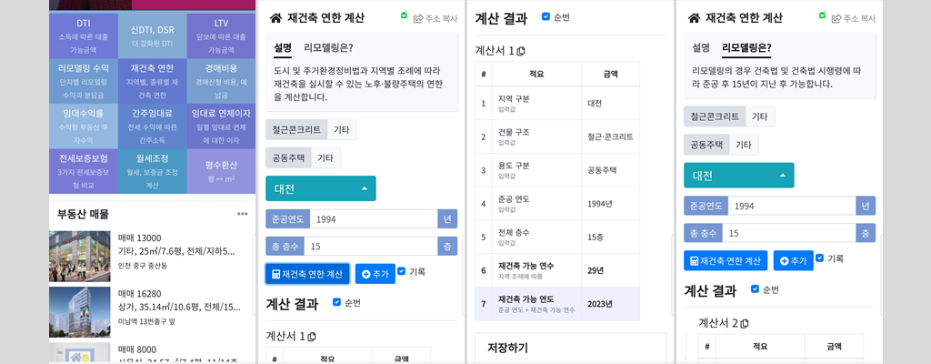Open the 임대료 연체이자 tile
931x364 pixels.
(x=221, y=126)
